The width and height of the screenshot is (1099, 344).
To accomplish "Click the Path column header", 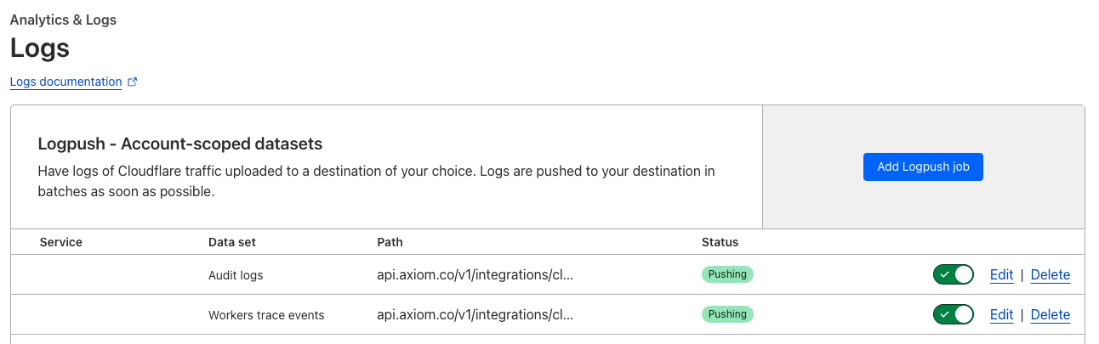I will 390,242.
